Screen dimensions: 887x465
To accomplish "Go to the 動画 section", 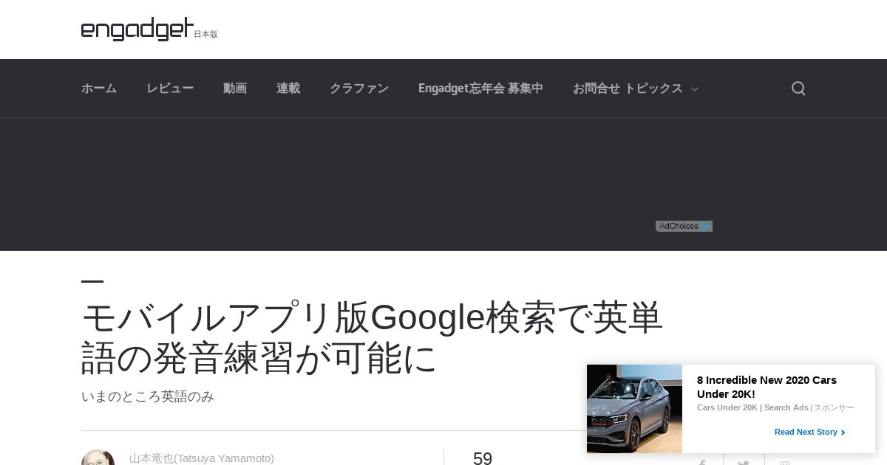I will (x=235, y=89).
